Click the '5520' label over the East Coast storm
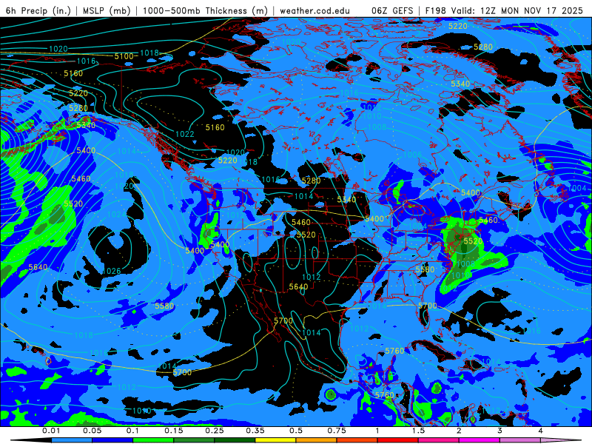The image size is (592, 444). (x=473, y=241)
